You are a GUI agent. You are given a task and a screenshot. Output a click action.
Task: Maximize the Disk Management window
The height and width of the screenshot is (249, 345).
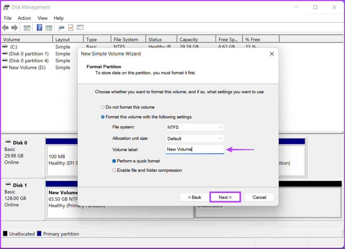pyautogui.click(x=315, y=7)
